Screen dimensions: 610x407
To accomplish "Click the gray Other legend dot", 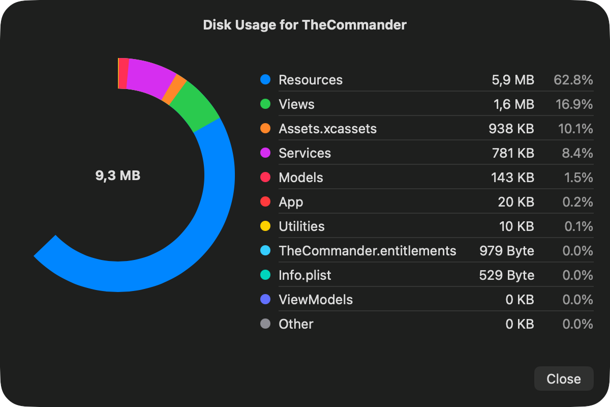I will click(x=265, y=324).
